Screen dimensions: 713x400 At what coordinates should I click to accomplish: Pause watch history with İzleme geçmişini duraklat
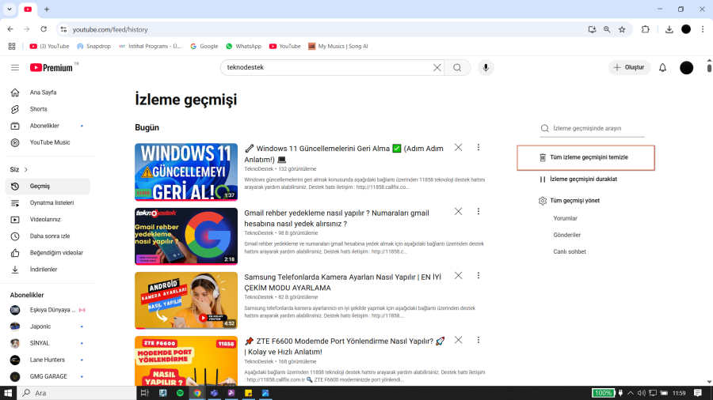click(x=583, y=179)
